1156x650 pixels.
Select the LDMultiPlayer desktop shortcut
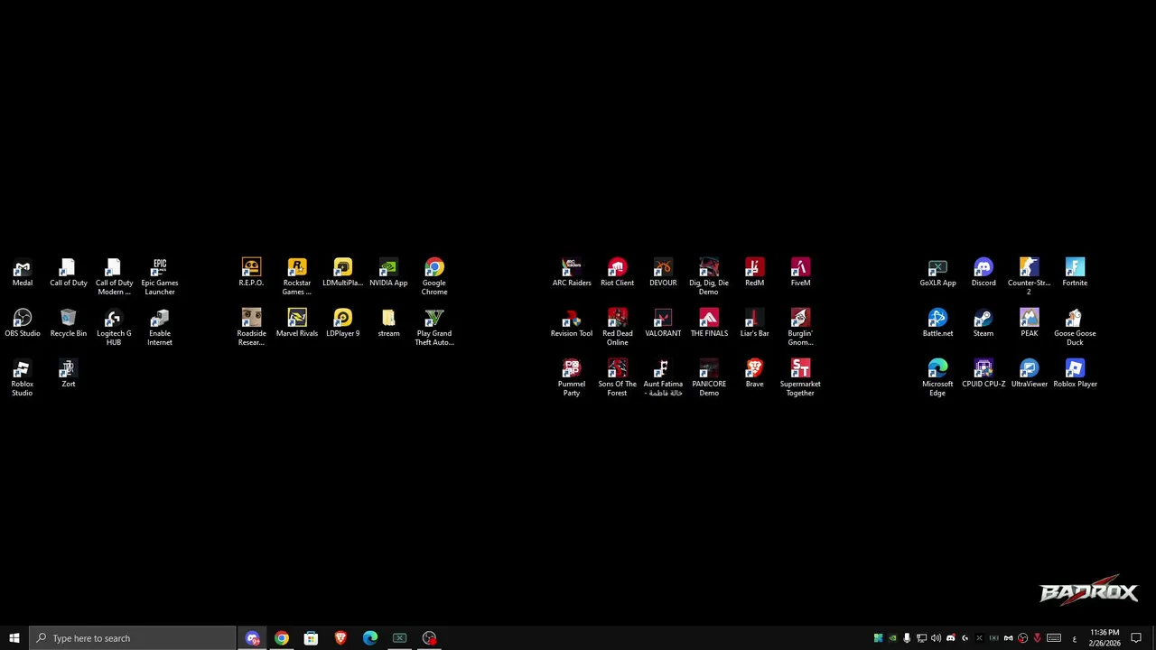[x=342, y=274]
